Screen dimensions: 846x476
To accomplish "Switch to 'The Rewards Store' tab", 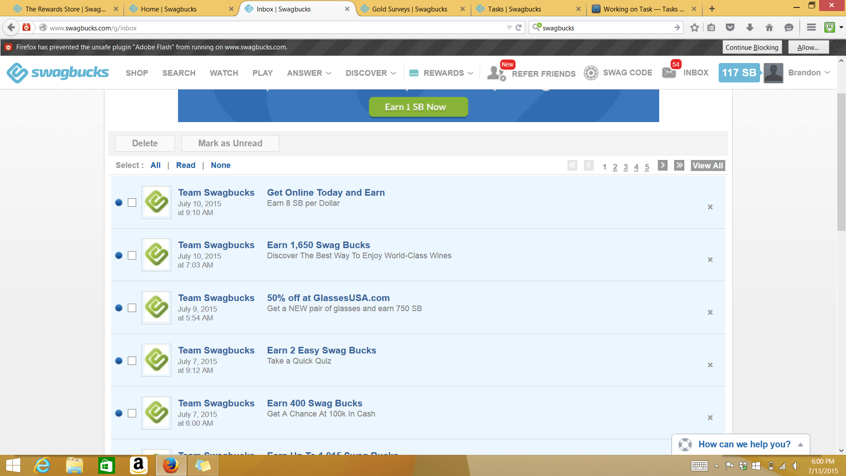I will pyautogui.click(x=65, y=9).
